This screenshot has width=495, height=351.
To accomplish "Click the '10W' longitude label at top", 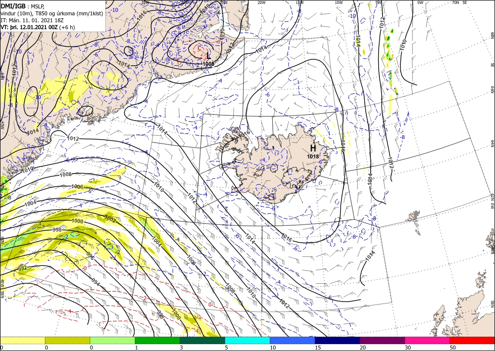I will [339, 2].
